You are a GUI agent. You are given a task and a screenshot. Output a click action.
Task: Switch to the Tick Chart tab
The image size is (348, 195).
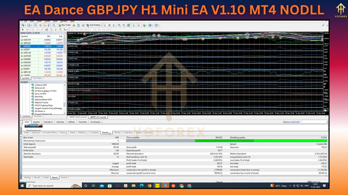(x=37, y=78)
